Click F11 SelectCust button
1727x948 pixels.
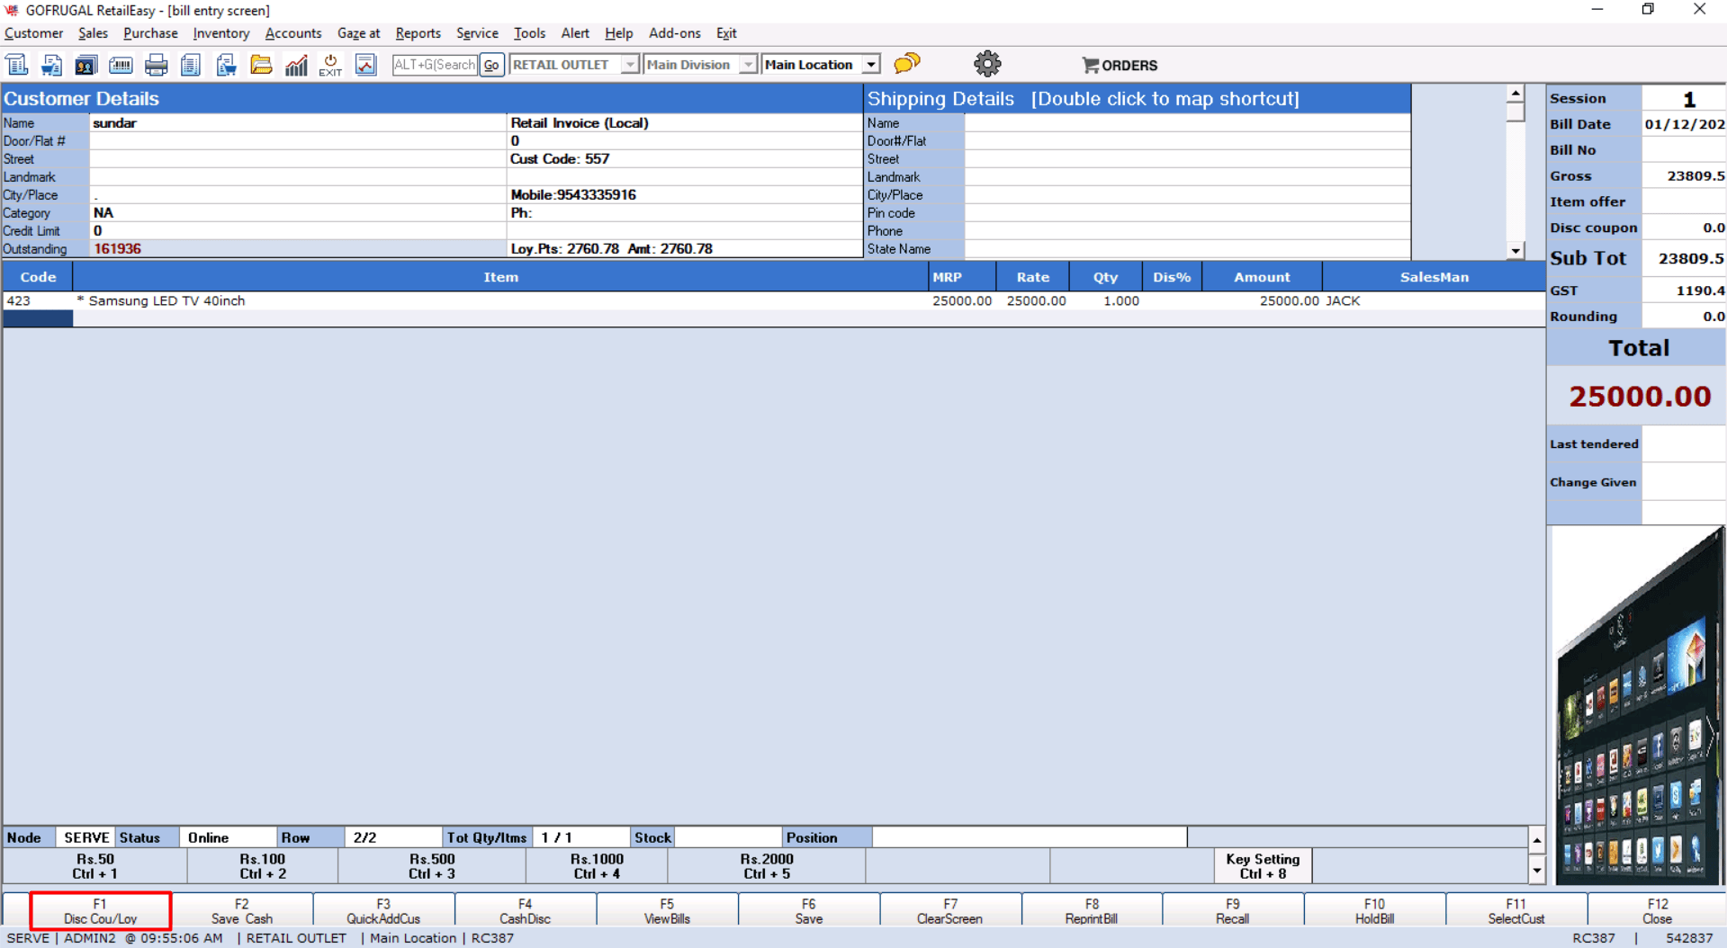1516,911
